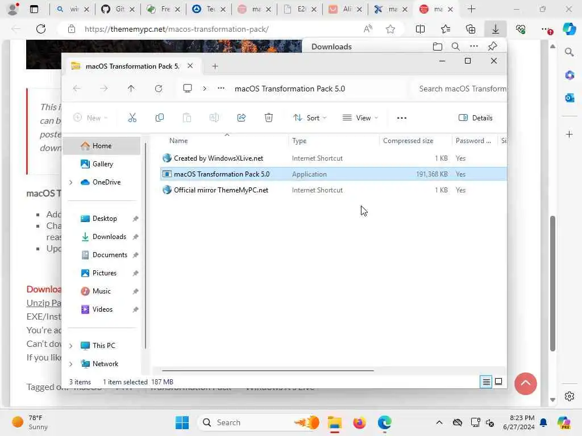Open Browser essentials heart icon

point(521,29)
